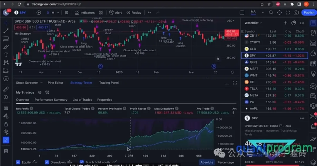Screen dimensions: 317x166
Task: Switch equity chart to Percentage
Action: [x=225, y=162]
